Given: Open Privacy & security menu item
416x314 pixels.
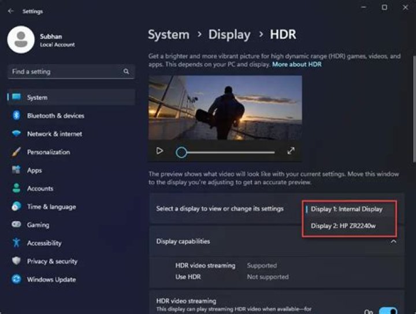Looking at the screenshot, I should pos(52,261).
